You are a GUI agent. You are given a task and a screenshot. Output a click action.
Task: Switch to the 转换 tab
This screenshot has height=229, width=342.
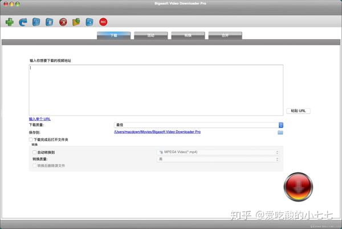tap(188, 35)
